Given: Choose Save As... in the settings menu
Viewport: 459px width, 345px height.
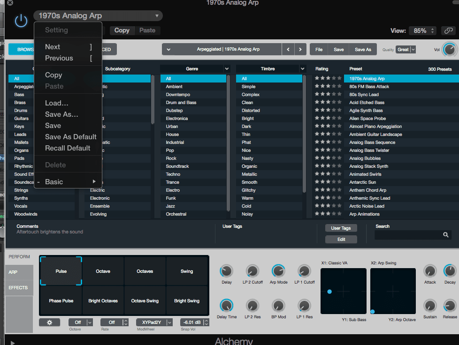Looking at the screenshot, I should pos(68,114).
